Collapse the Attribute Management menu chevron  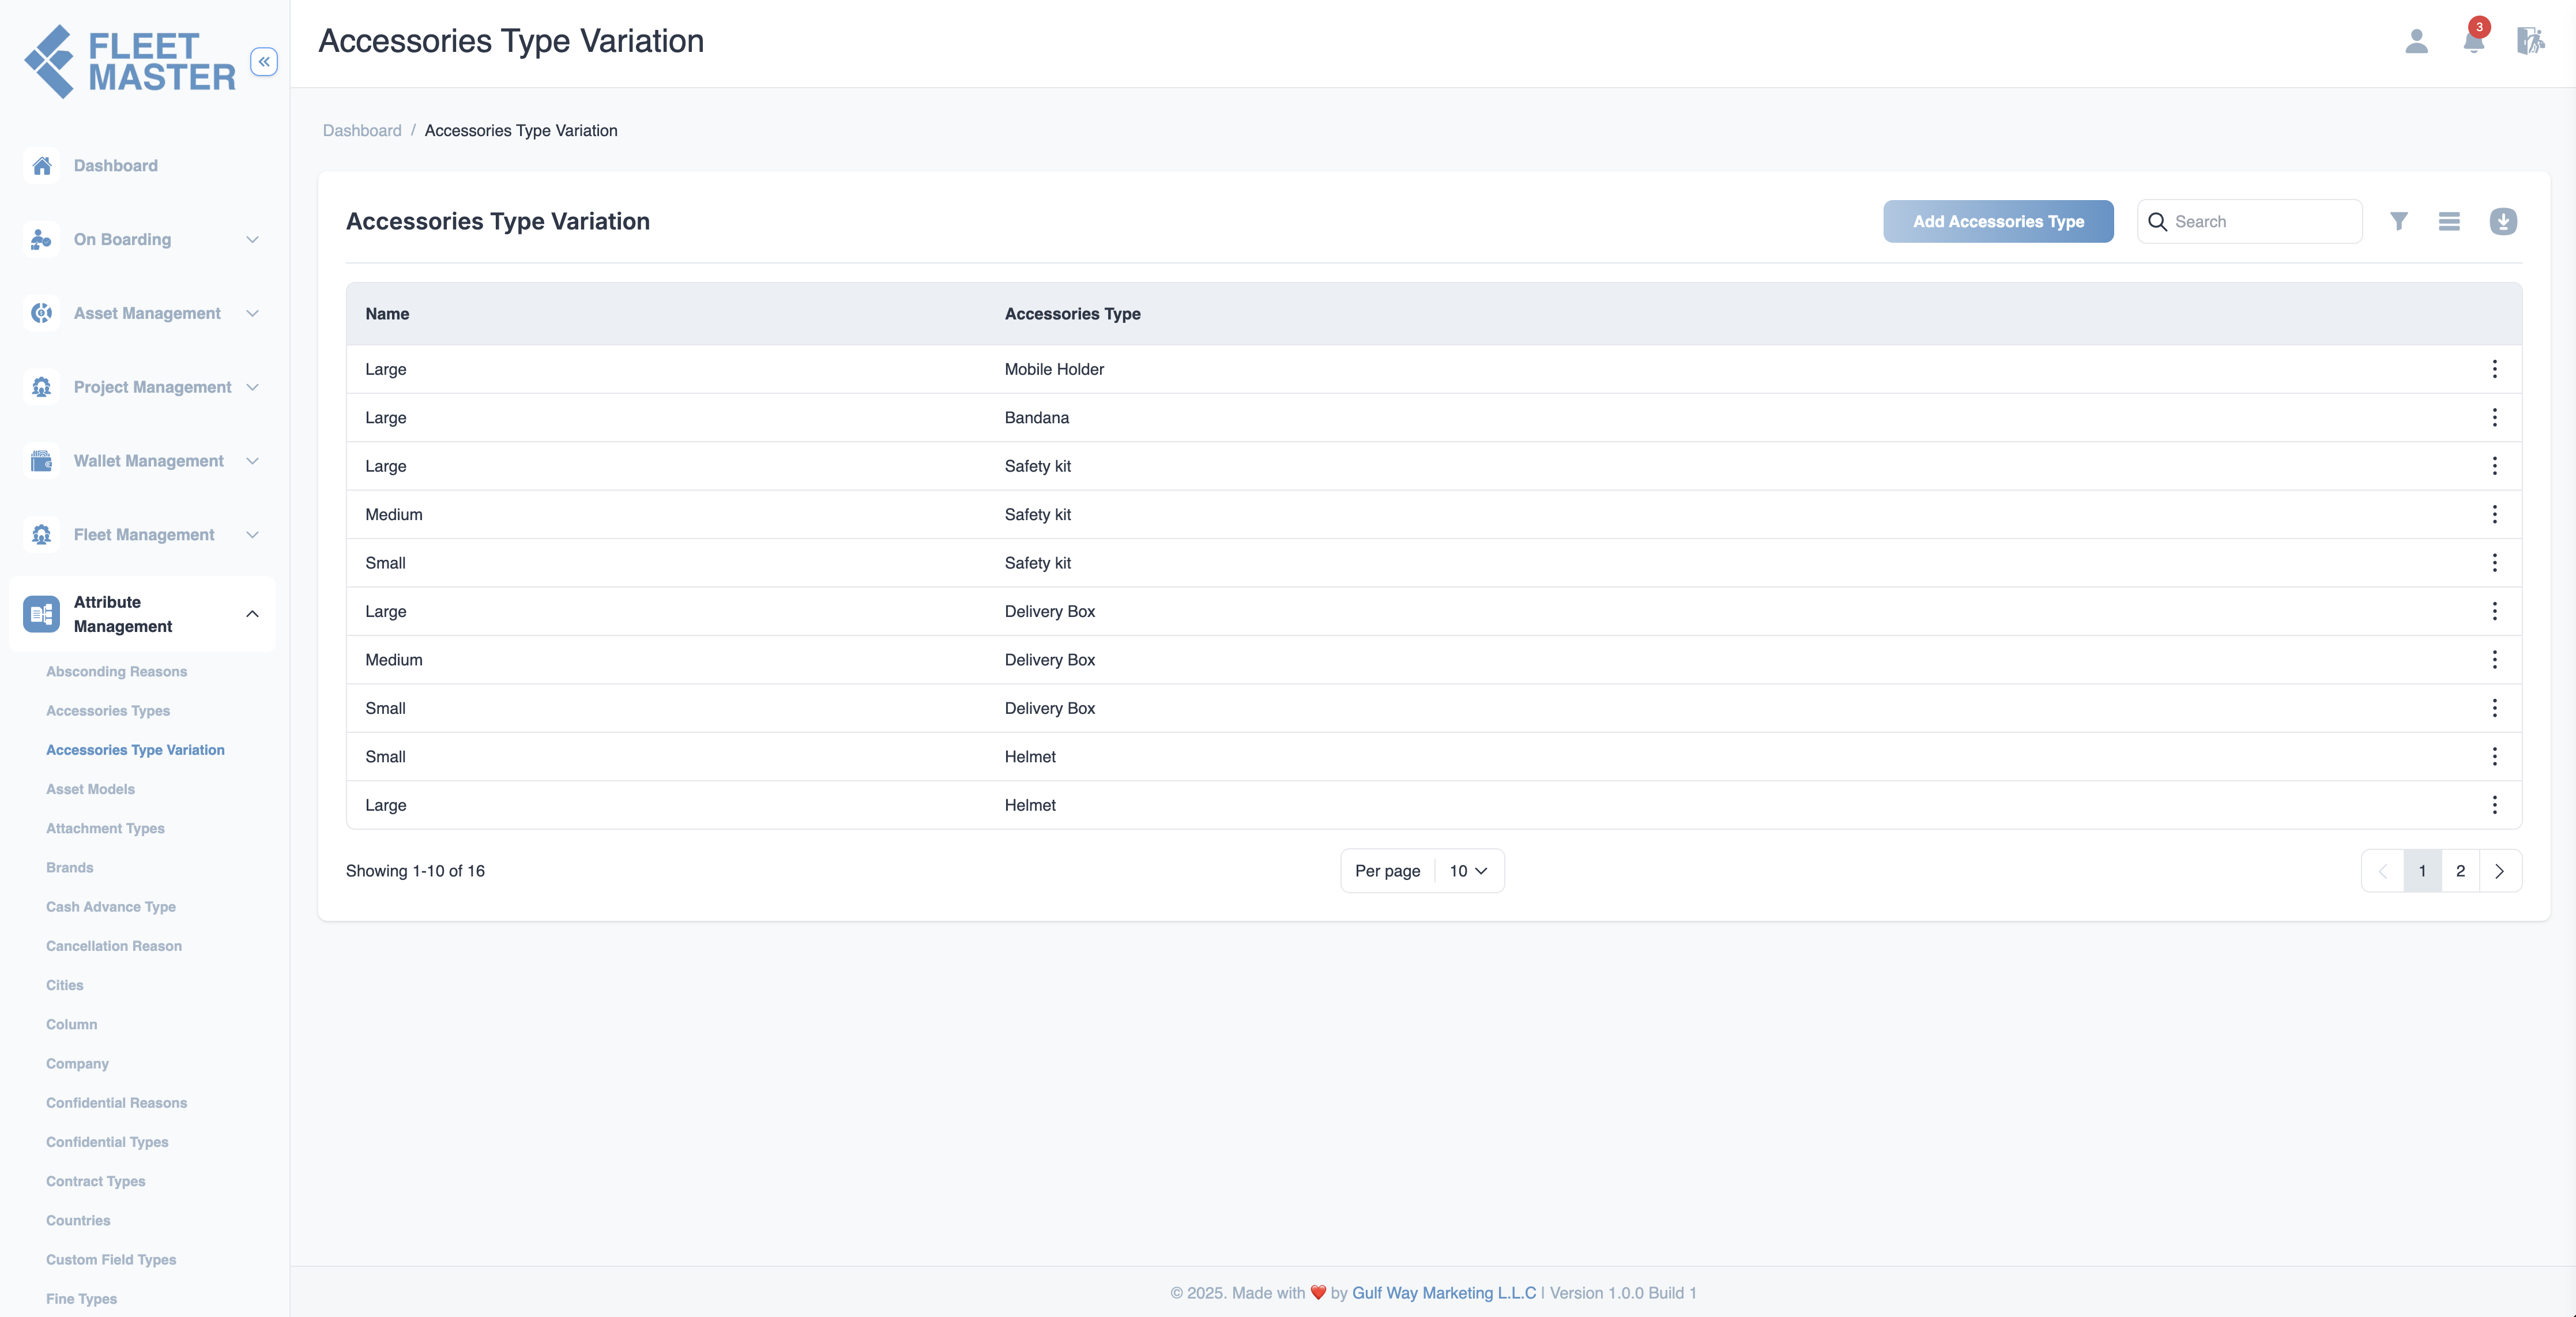pos(252,614)
